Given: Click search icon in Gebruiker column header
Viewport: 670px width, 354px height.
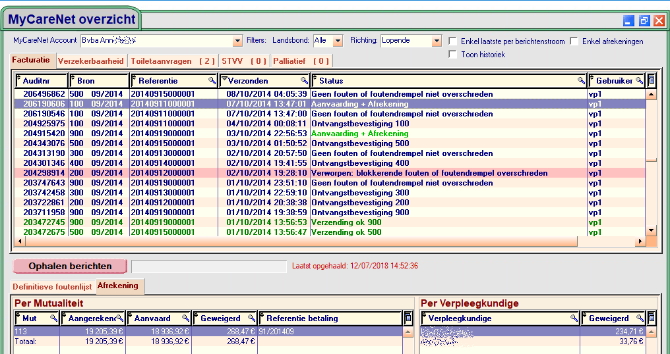Looking at the screenshot, I should 639,81.
